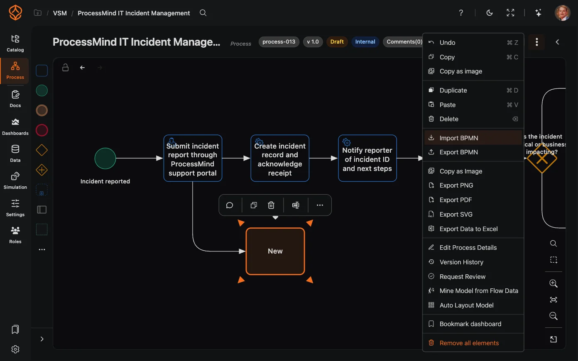Open the Docs section in sidebar

pos(15,99)
